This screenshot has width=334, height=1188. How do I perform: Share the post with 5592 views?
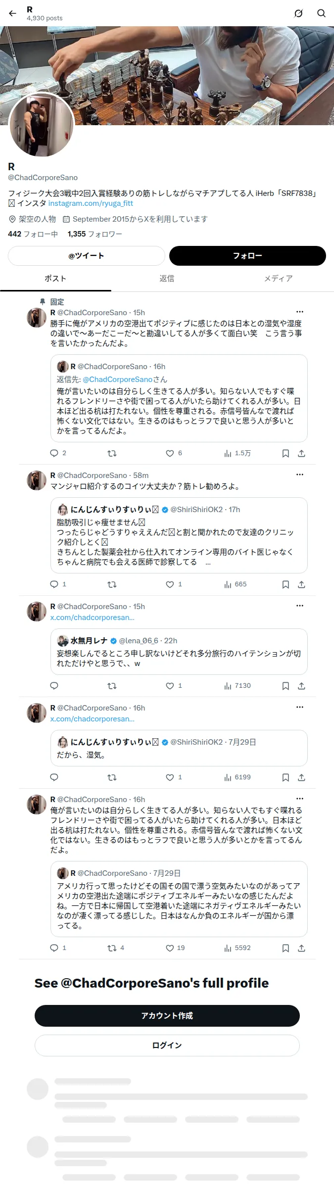click(301, 948)
